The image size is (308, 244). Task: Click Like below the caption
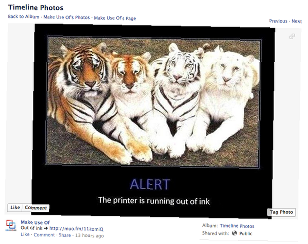click(25, 234)
